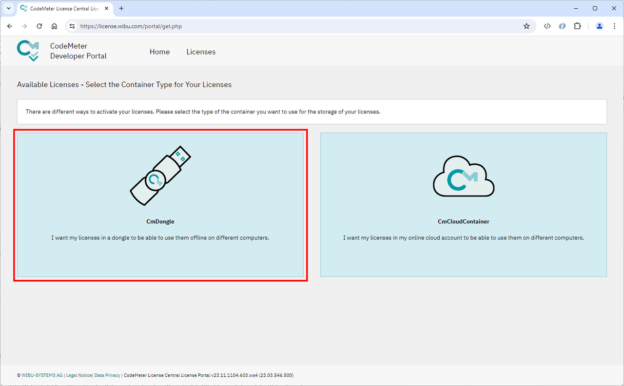Open the extensions puzzle piece menu
The width and height of the screenshot is (624, 386).
(577, 26)
